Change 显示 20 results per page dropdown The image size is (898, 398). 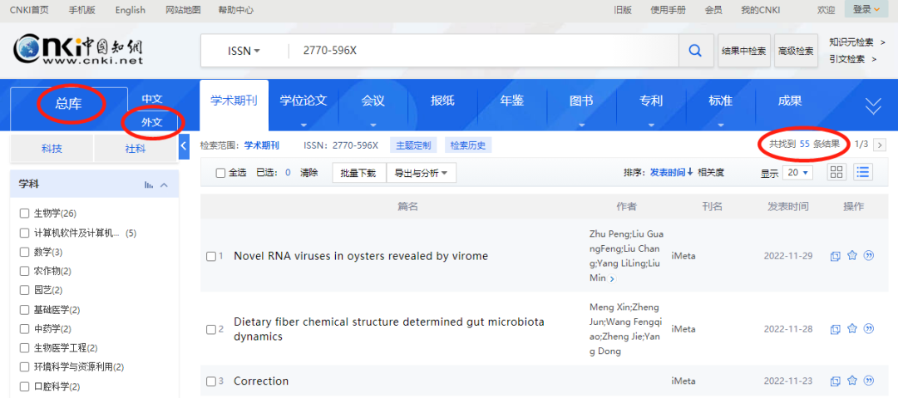coord(797,172)
